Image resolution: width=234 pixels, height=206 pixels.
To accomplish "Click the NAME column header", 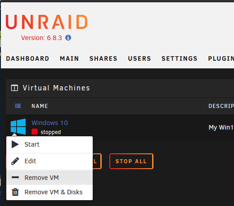I will 40,106.
